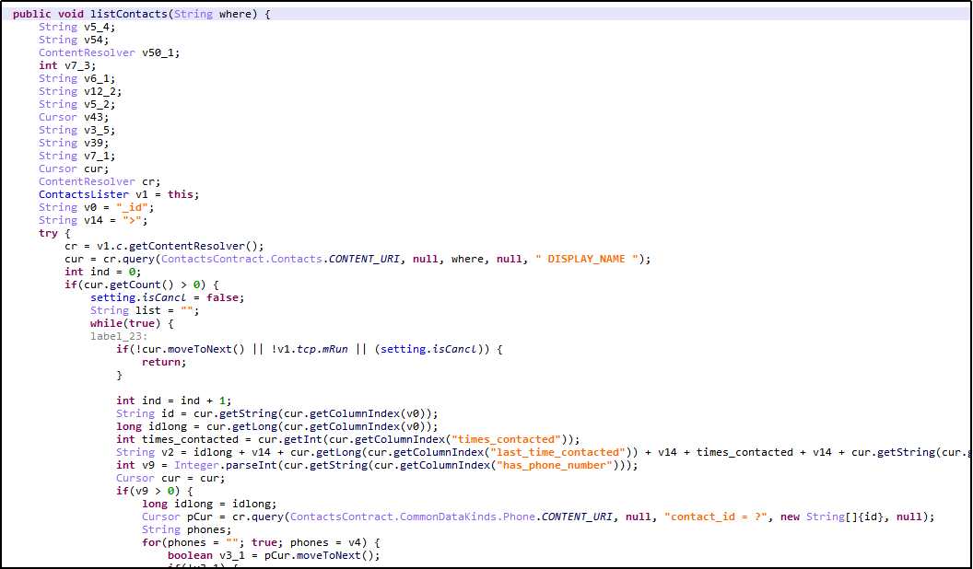Click the Cursor v43 variable declaration
The image size is (973, 569).
click(74, 117)
